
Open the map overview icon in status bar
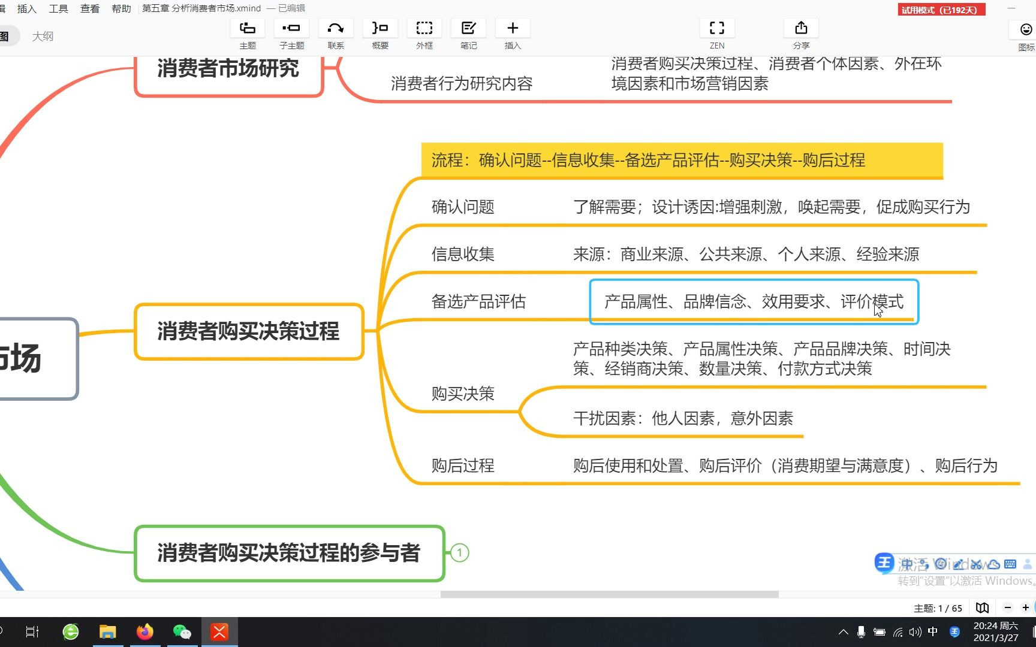tap(982, 607)
